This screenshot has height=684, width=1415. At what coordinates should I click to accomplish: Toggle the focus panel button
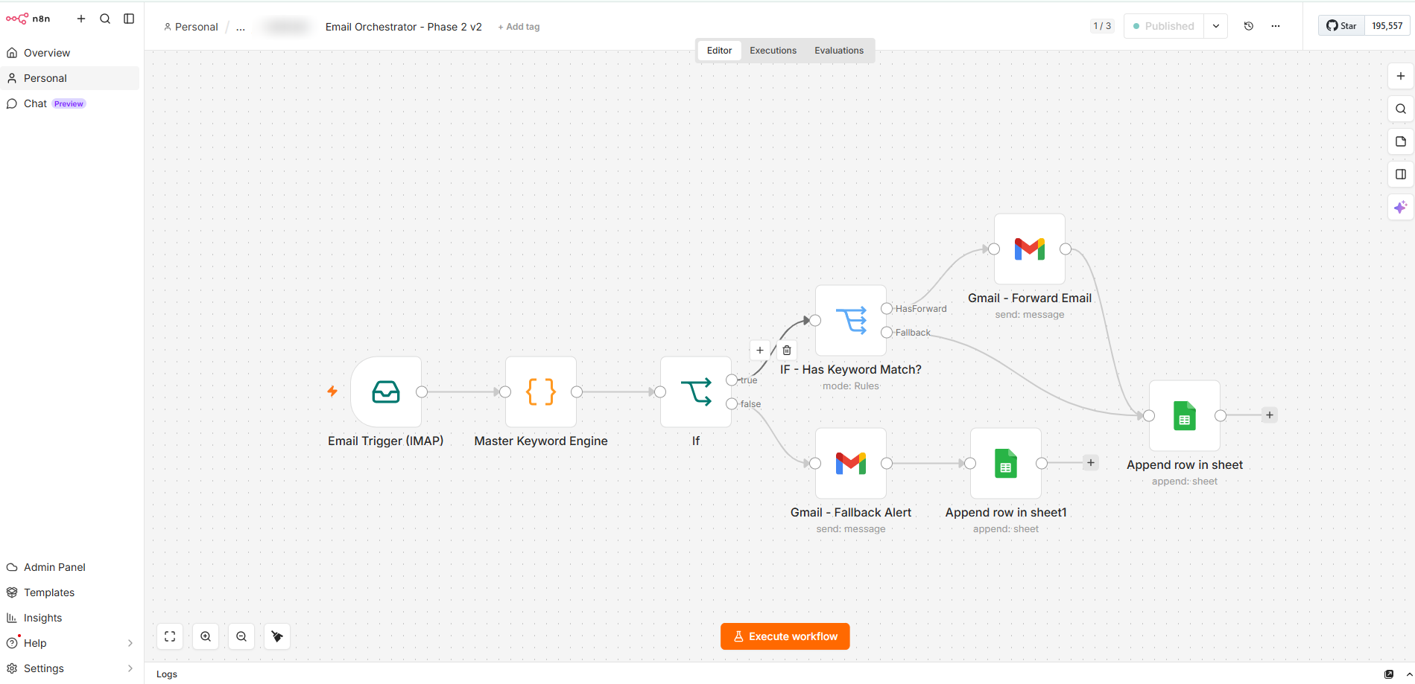(1401, 174)
